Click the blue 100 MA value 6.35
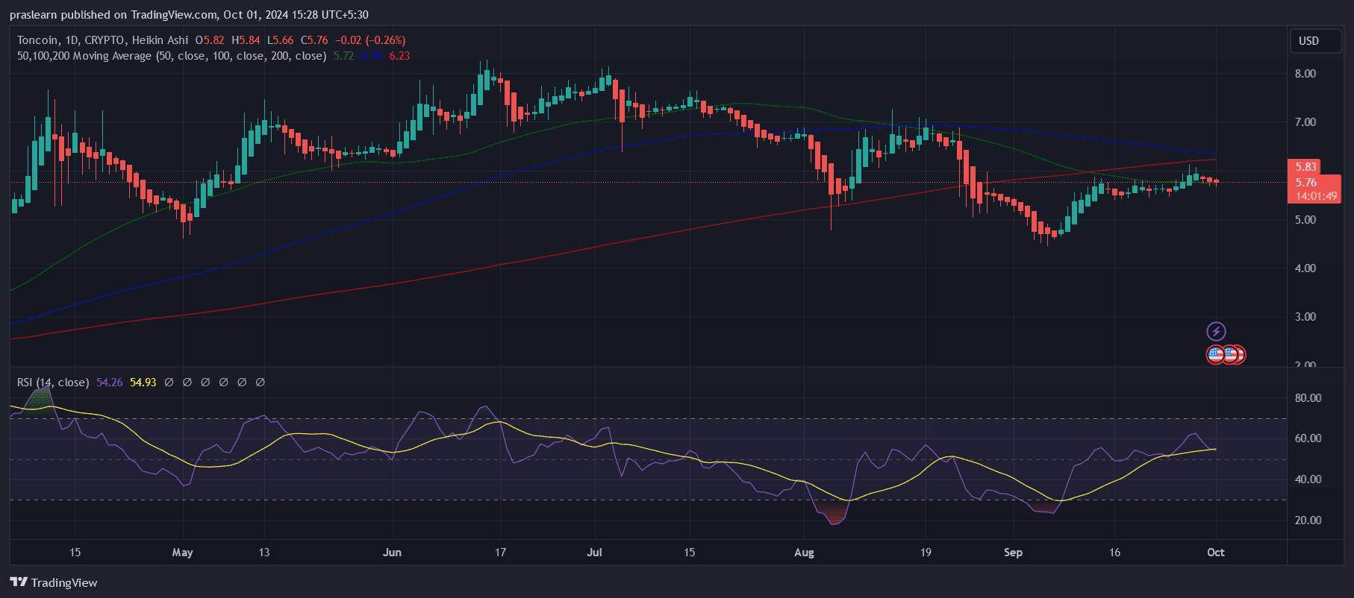The width and height of the screenshot is (1354, 598). tap(372, 56)
